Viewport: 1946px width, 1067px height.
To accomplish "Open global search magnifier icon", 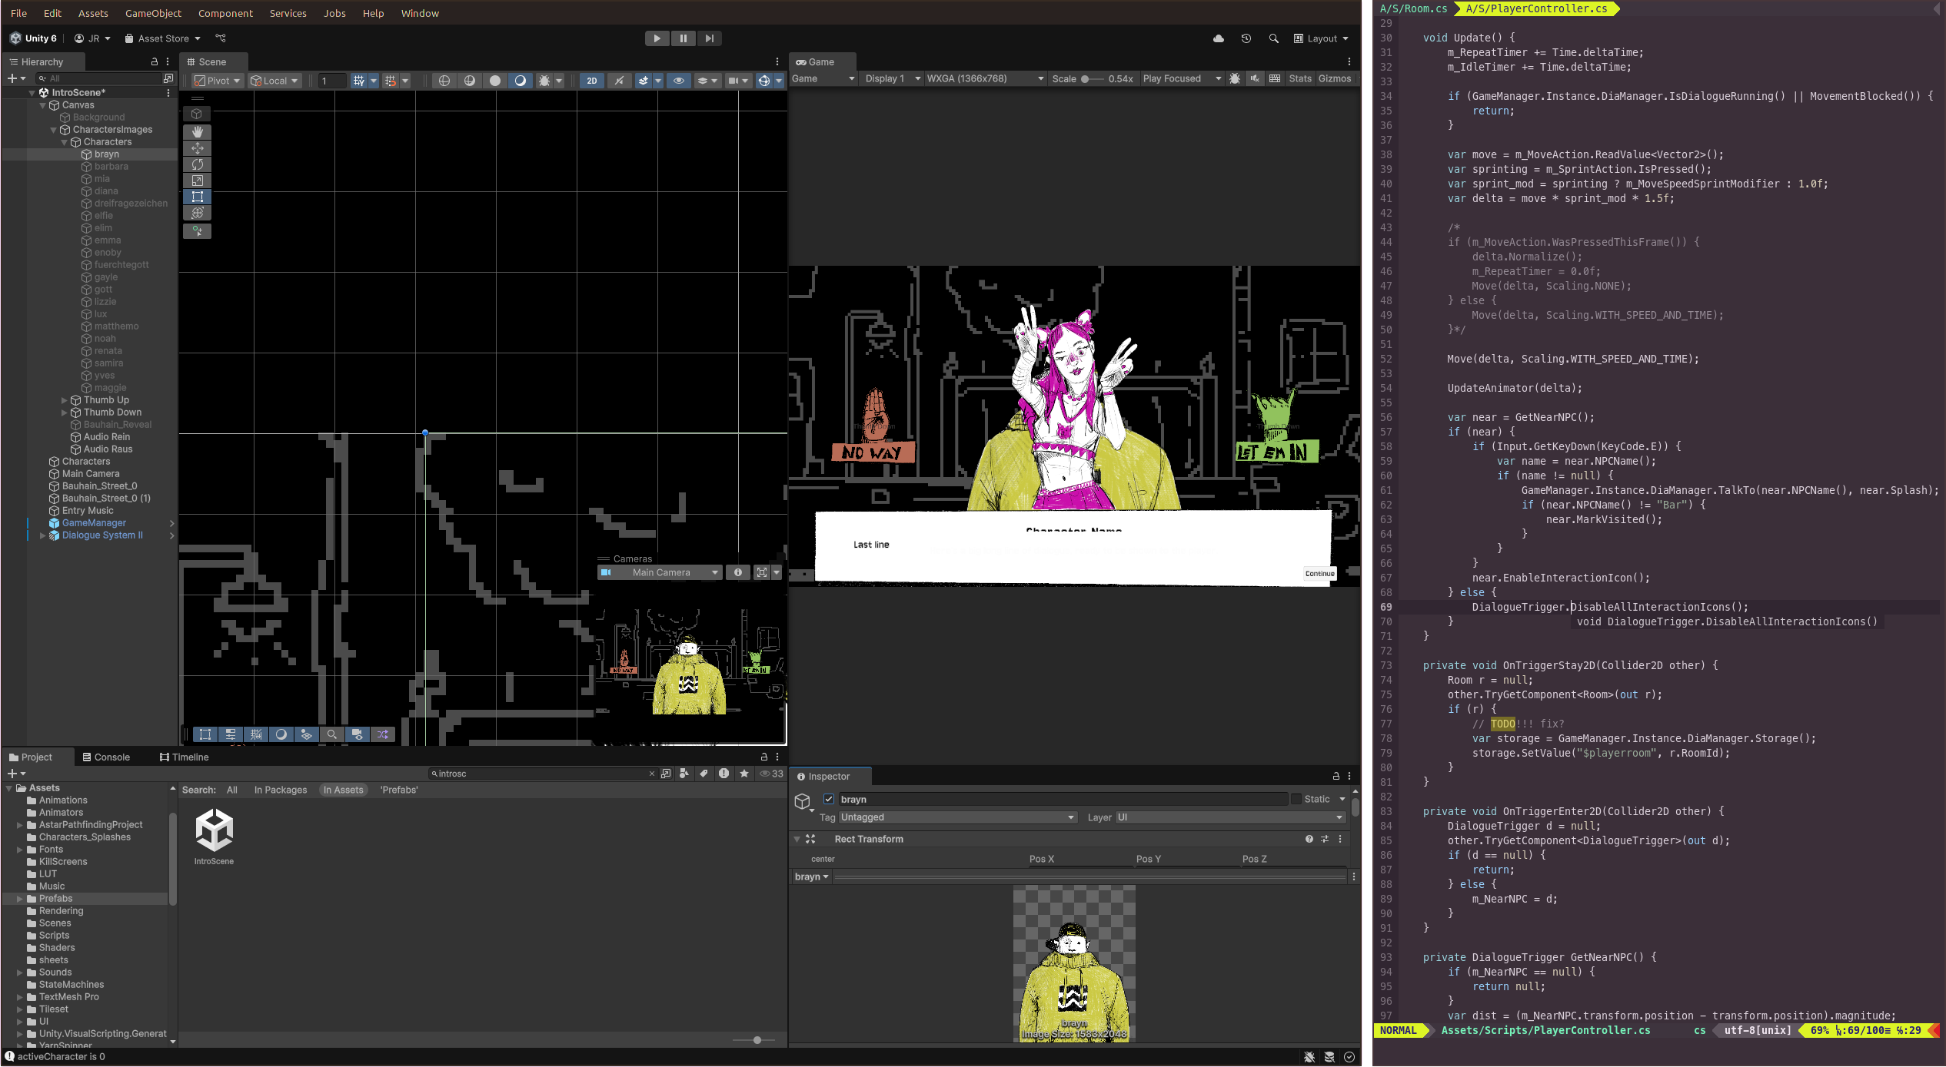I will point(1274,38).
